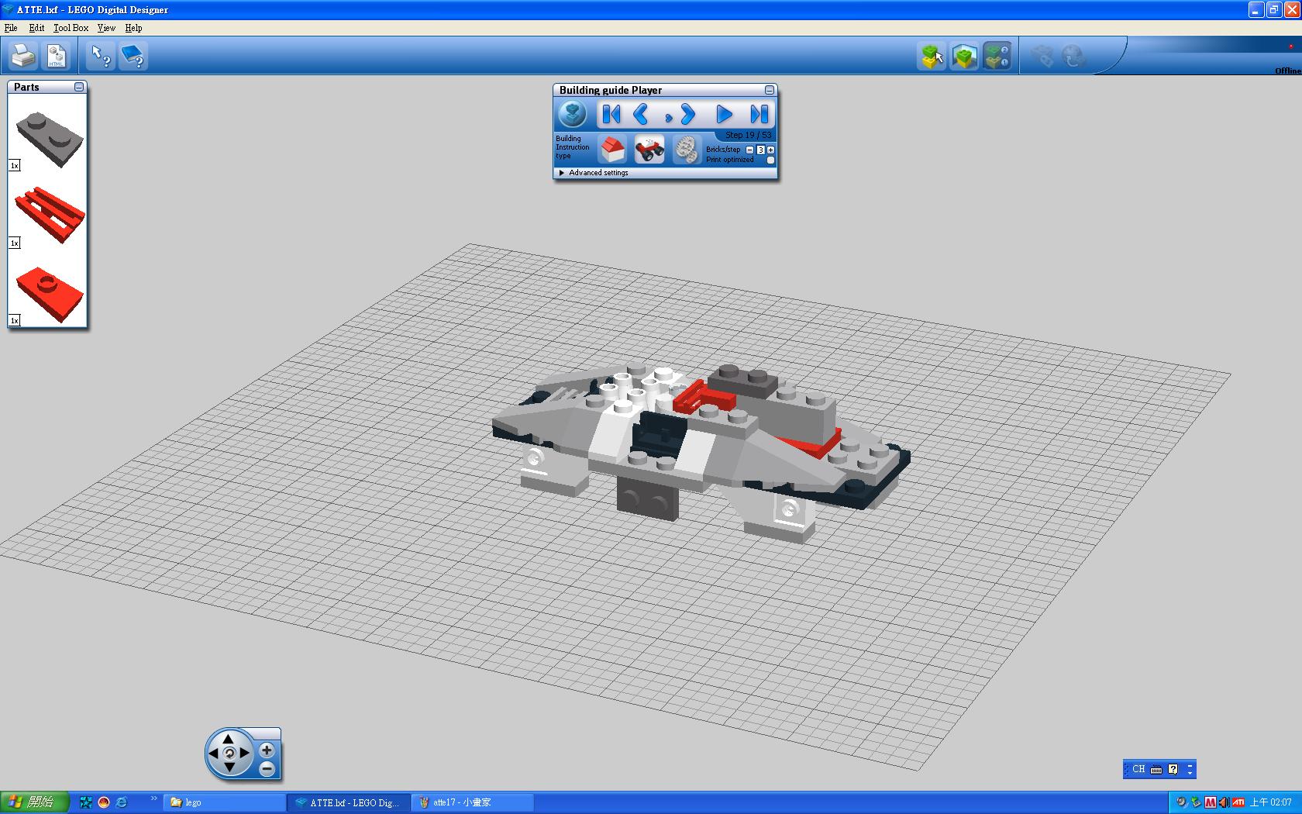
Task: Click the HTML export icon
Action: click(57, 56)
